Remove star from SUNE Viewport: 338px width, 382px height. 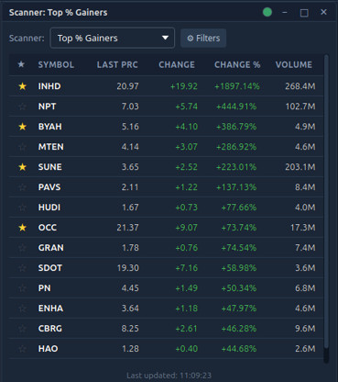[22, 167]
